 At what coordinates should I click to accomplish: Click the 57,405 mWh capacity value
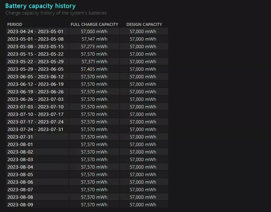[94, 69]
